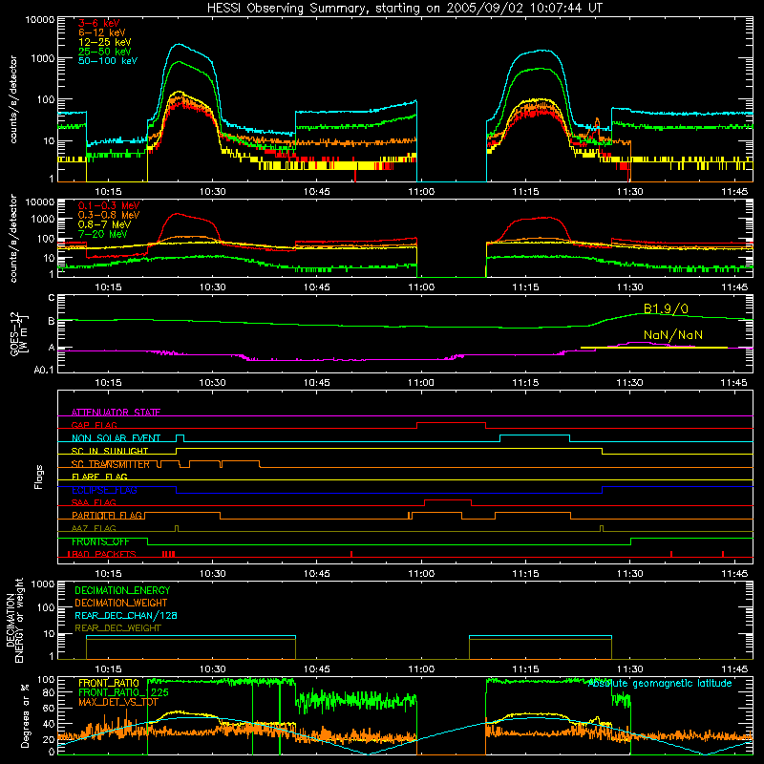Click the 10:30 tick below the GOES panel

(x=212, y=383)
